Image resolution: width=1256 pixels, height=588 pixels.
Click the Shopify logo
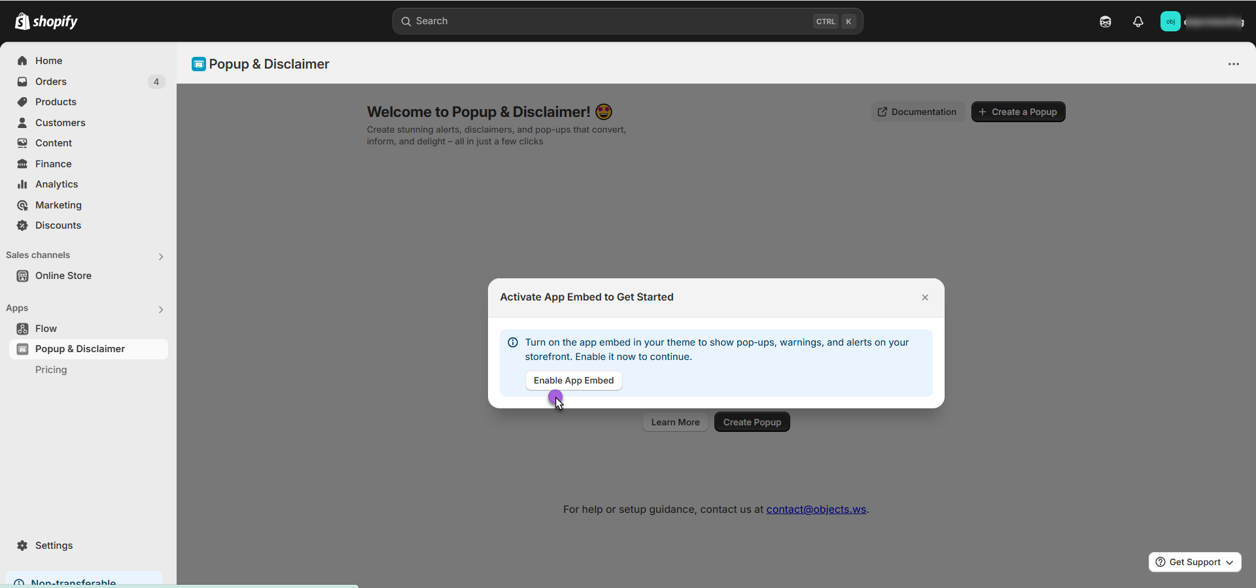(x=46, y=21)
